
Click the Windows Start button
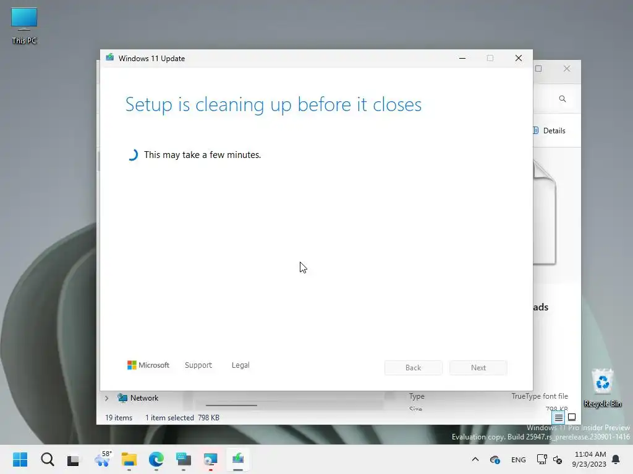20,459
